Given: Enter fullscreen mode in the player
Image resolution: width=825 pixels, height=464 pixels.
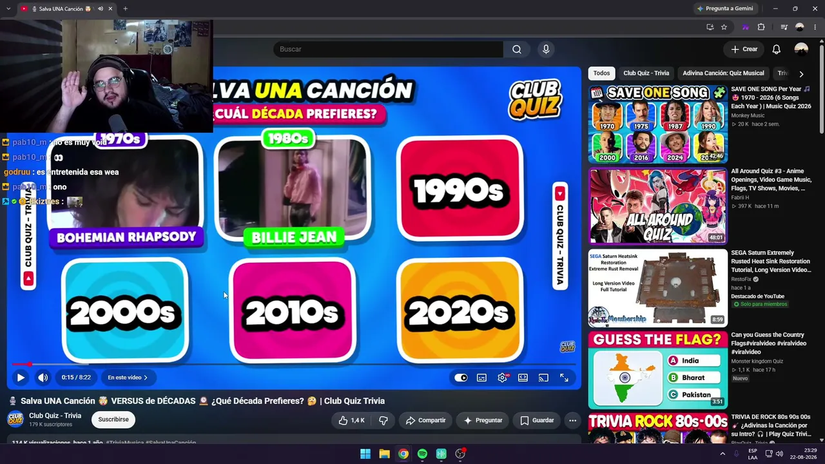Looking at the screenshot, I should (x=564, y=378).
